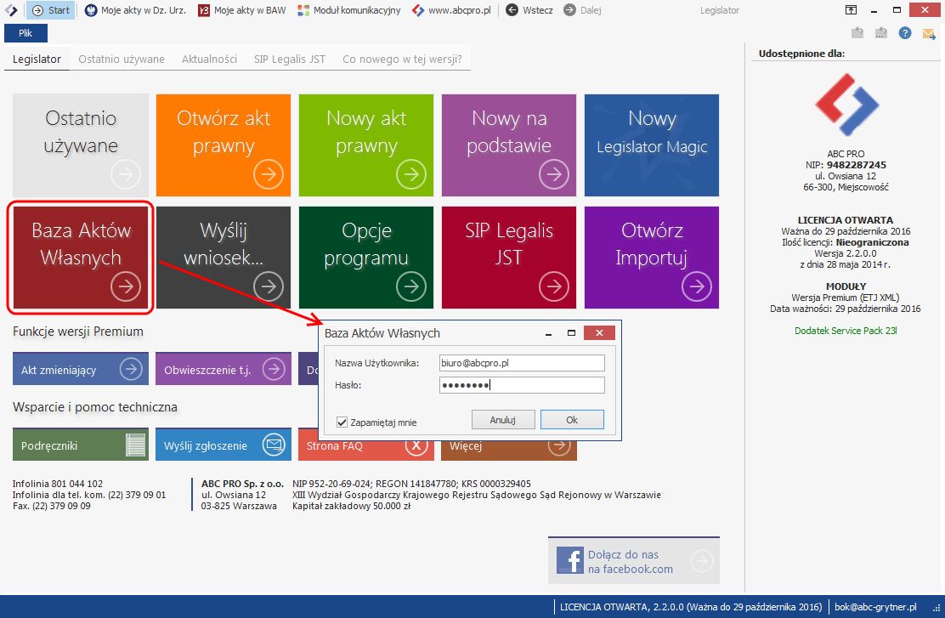
Task: Open Podręczniki manuals button
Action: [x=81, y=445]
